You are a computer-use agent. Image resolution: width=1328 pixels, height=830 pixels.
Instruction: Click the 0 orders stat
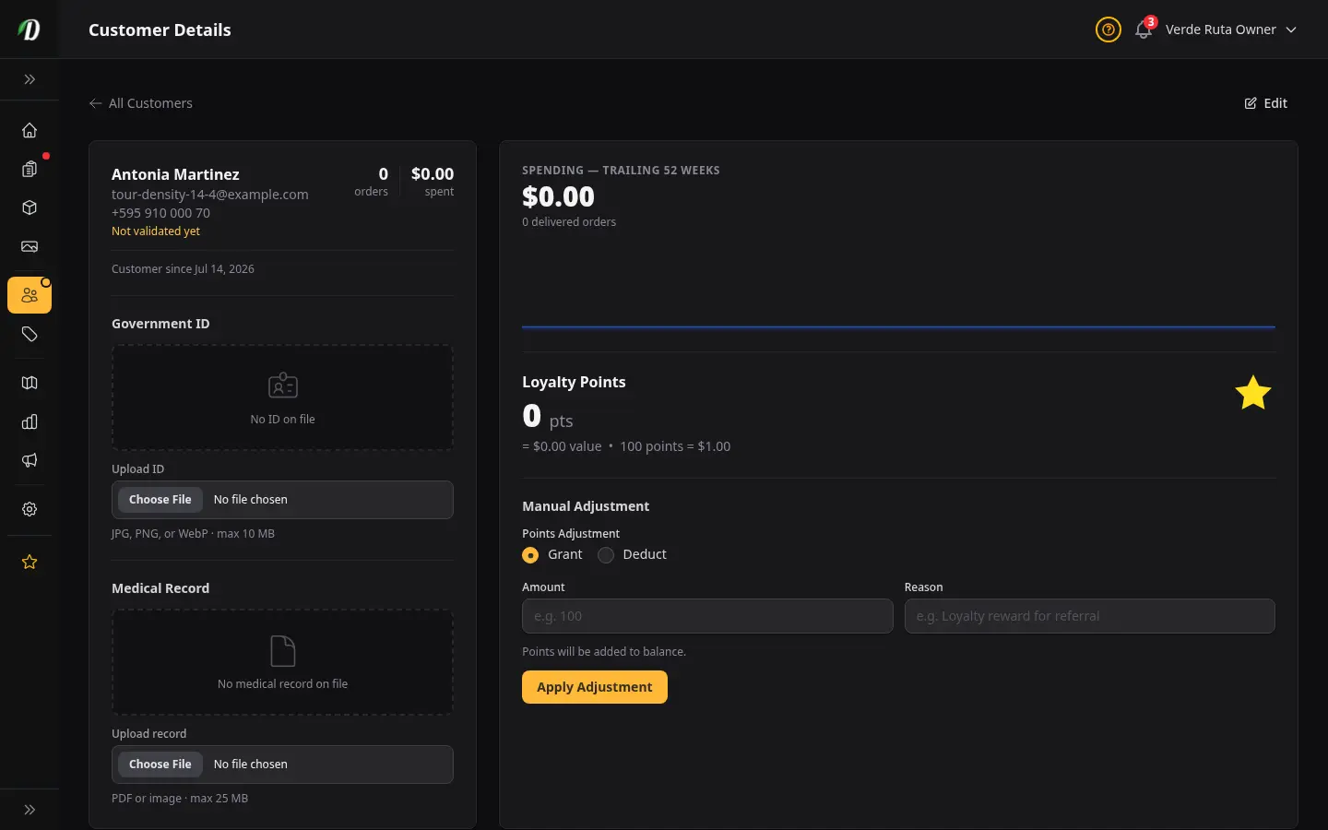pyautogui.click(x=372, y=182)
